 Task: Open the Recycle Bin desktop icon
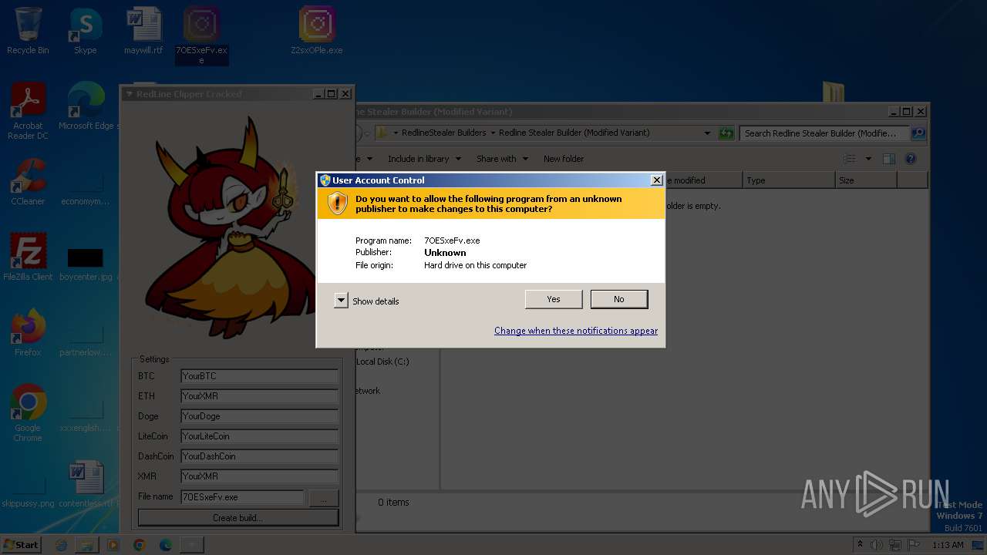tap(28, 31)
